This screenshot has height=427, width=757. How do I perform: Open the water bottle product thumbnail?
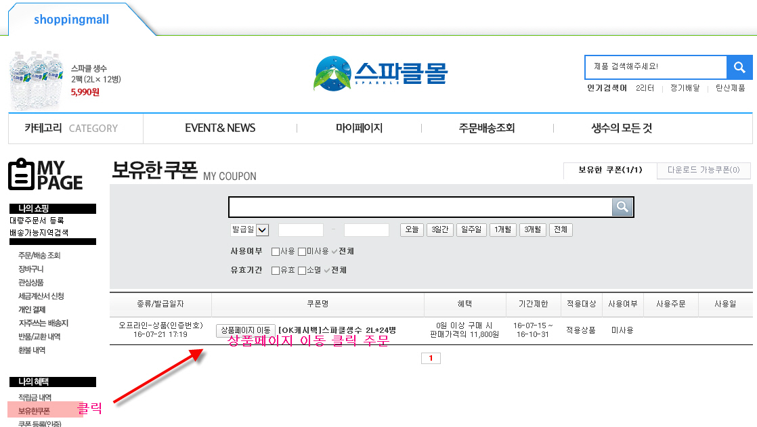[x=35, y=80]
